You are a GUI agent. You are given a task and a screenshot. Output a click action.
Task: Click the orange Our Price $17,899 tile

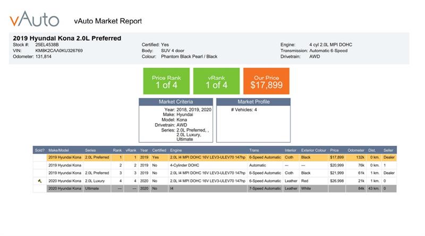pyautogui.click(x=267, y=81)
